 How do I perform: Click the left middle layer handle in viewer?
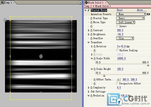(x=10, y=56)
